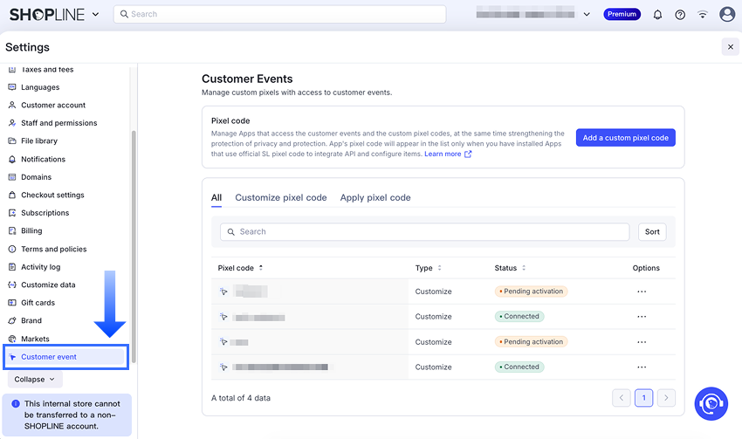The height and width of the screenshot is (439, 742).
Task: Click the Wi-Fi signal icon in header
Action: click(x=703, y=15)
